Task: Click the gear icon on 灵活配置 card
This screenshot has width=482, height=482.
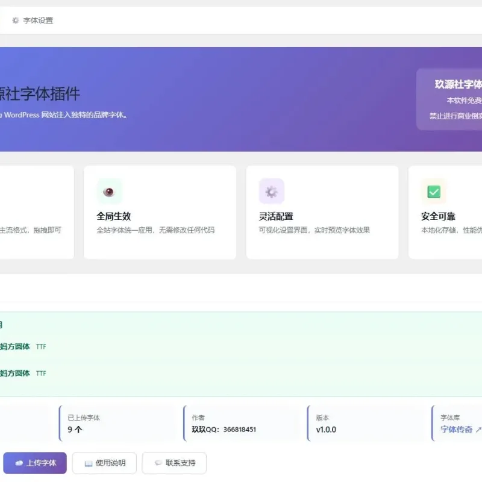Action: [272, 192]
